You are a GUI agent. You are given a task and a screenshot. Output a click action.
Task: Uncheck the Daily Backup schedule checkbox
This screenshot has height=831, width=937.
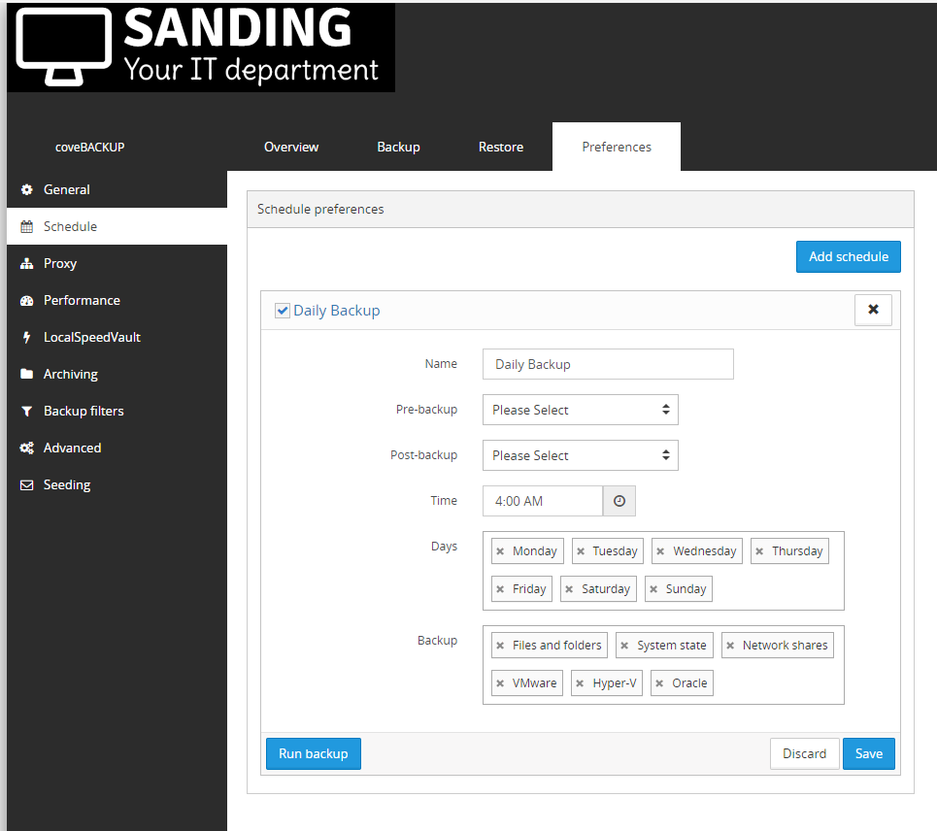[x=283, y=311]
